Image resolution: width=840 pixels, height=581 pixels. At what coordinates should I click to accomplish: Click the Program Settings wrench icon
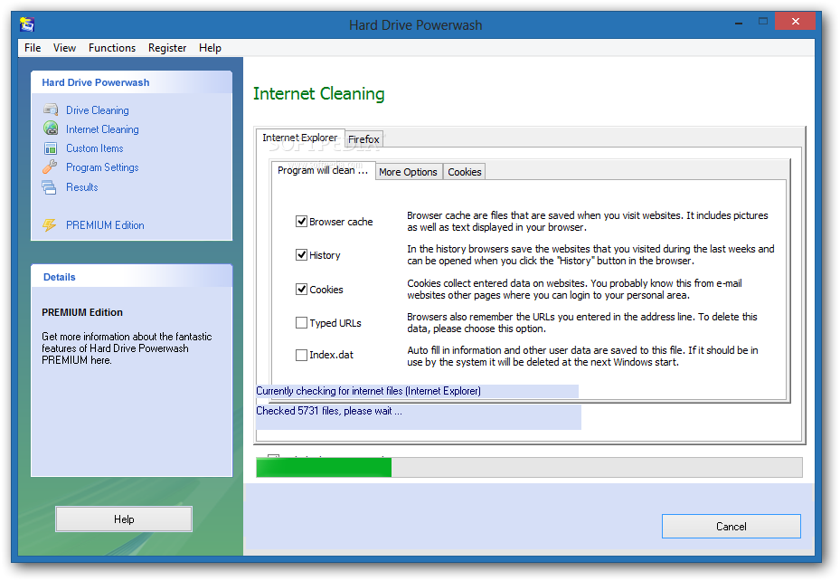coord(50,167)
